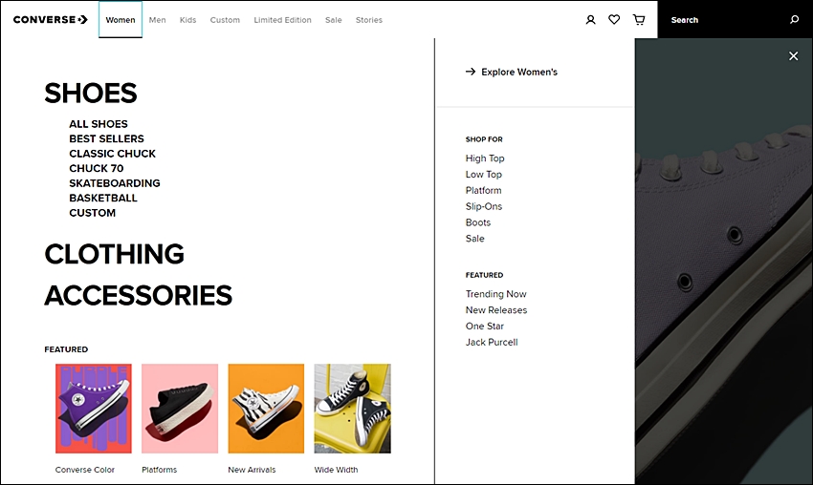
Task: Expand the ACCESSORIES category
Action: coord(139,296)
